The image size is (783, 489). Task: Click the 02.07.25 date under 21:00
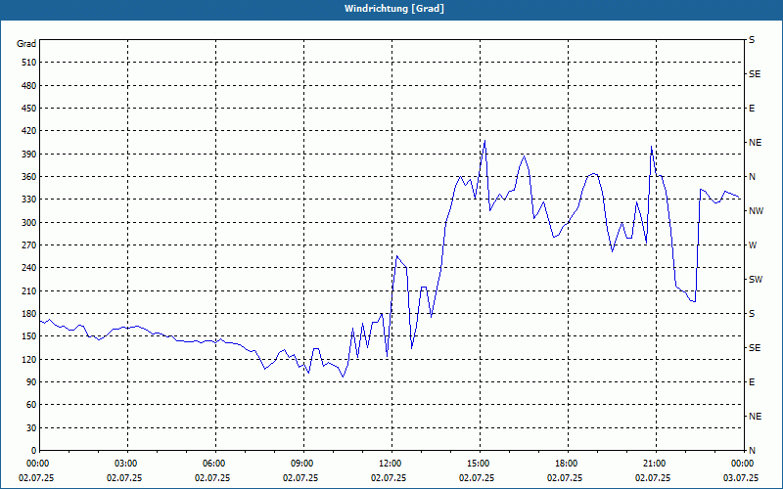pos(653,477)
